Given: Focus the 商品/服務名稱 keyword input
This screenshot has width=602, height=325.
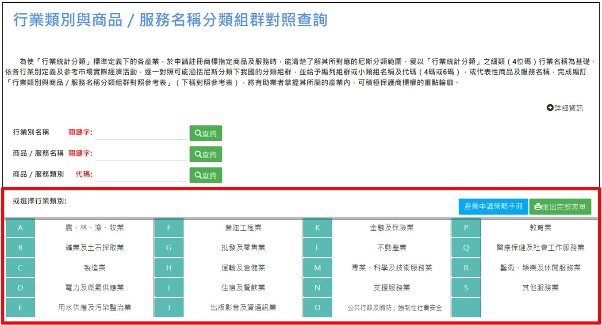Looking at the screenshot, I should point(141,154).
